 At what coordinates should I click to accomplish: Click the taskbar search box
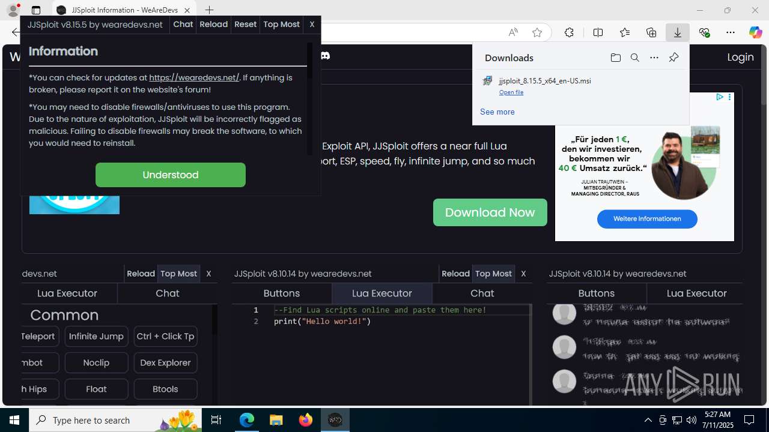117,420
